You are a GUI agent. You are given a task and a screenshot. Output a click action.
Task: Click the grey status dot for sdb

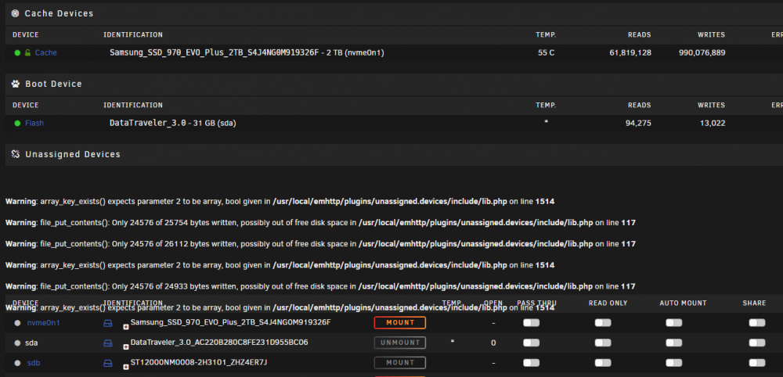[x=17, y=363]
